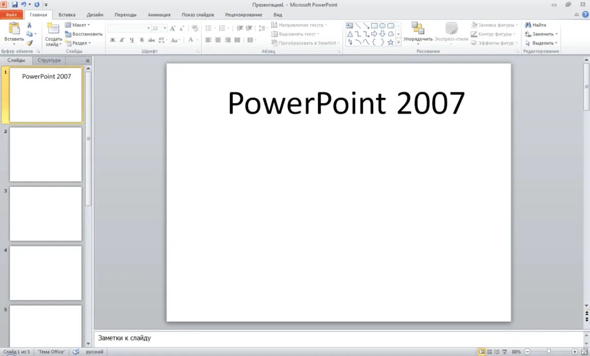Switch to Slide Sorter view button

[x=489, y=352]
